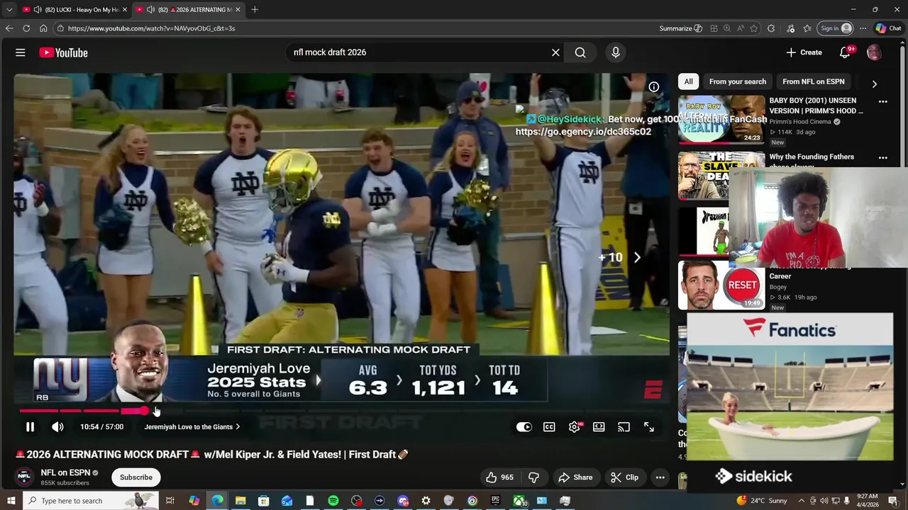This screenshot has width=908, height=510.
Task: Show more filter chips with arrow
Action: 874,83
